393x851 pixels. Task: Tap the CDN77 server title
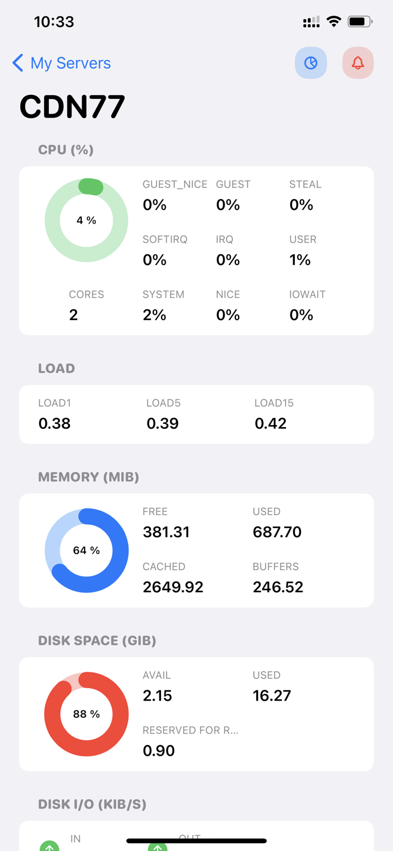[71, 106]
